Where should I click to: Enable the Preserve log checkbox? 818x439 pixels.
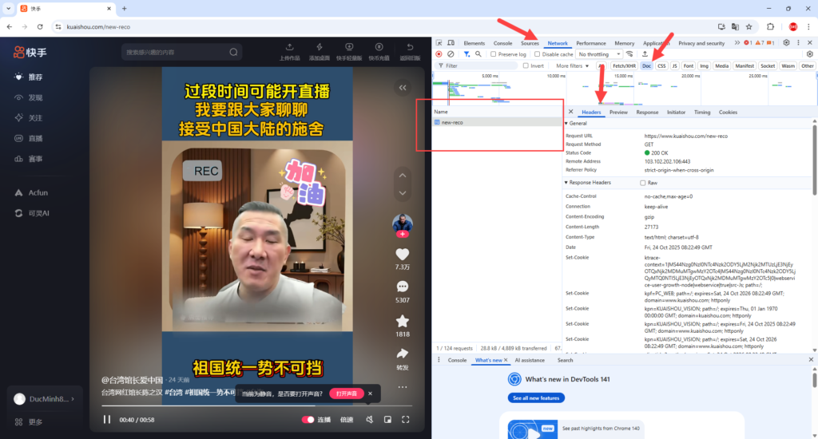(493, 54)
